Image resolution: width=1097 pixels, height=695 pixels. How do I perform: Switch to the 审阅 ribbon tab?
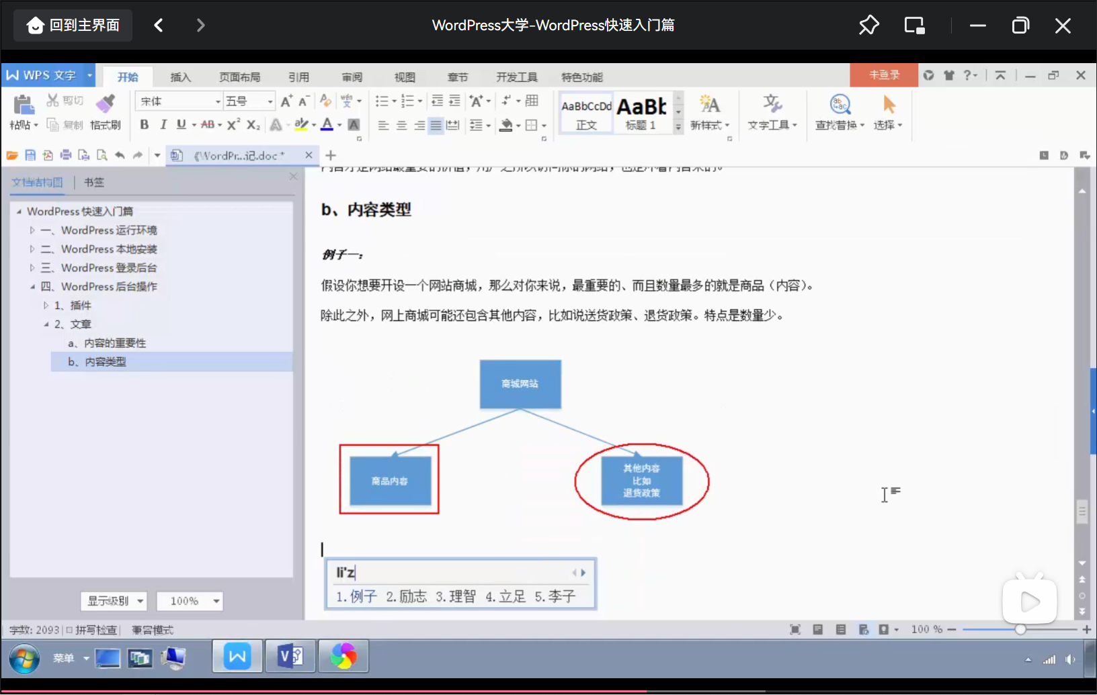(x=352, y=77)
